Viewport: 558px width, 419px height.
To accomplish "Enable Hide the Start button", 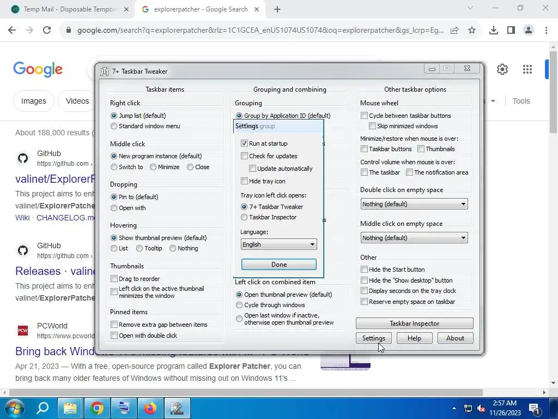I will coord(364,270).
